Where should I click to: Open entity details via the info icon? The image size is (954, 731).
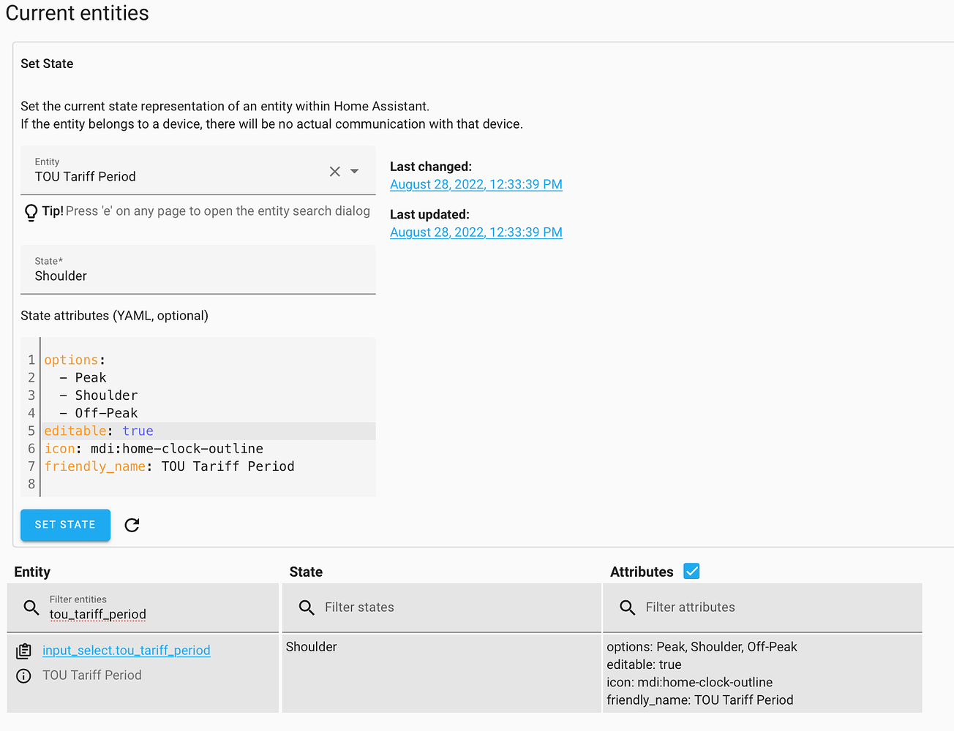[x=24, y=675]
